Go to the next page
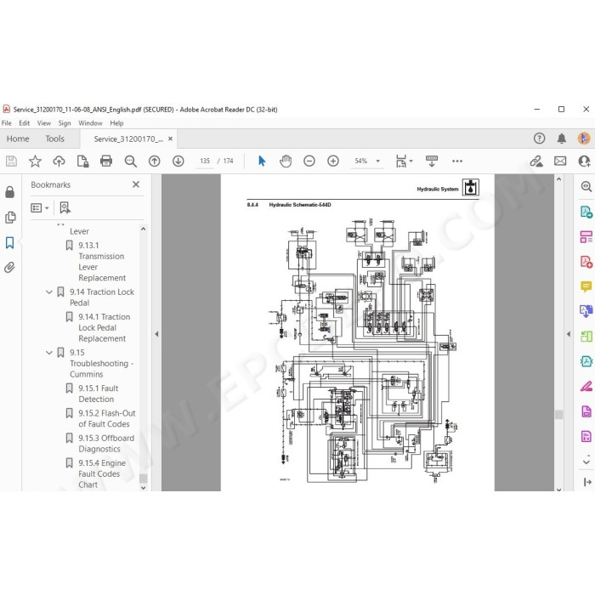Image resolution: width=595 pixels, height=595 pixels. point(178,161)
